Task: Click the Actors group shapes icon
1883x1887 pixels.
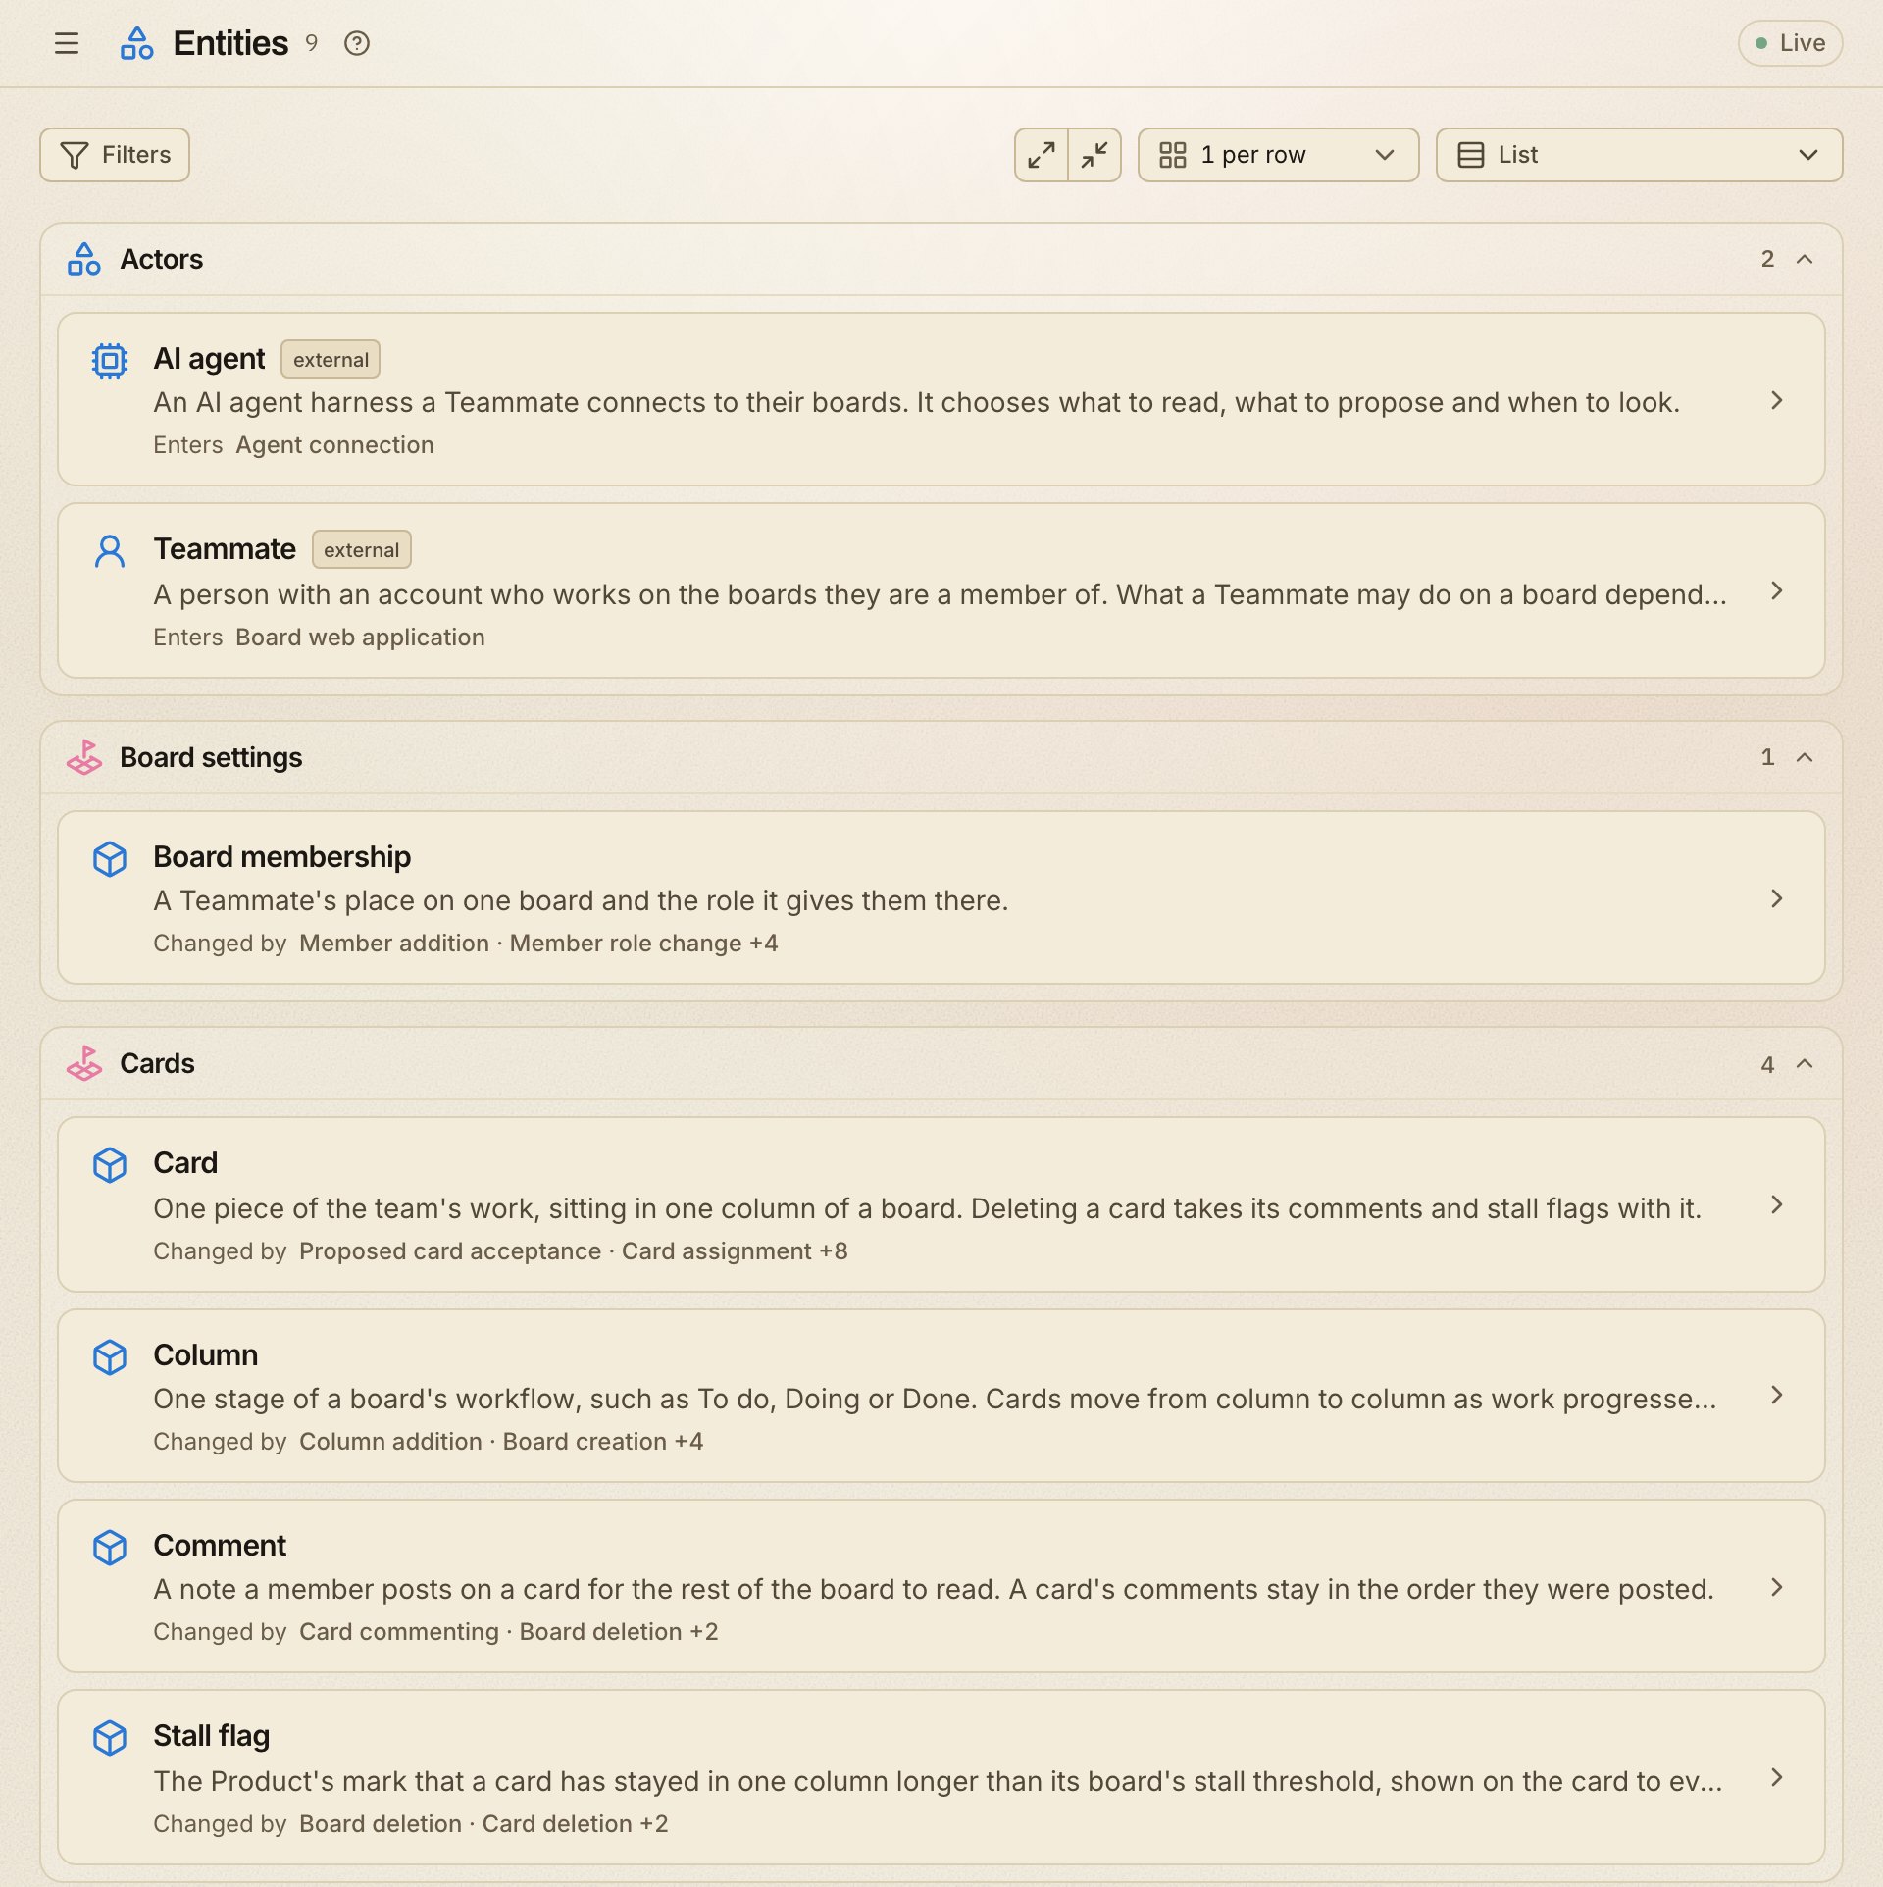Action: point(84,259)
